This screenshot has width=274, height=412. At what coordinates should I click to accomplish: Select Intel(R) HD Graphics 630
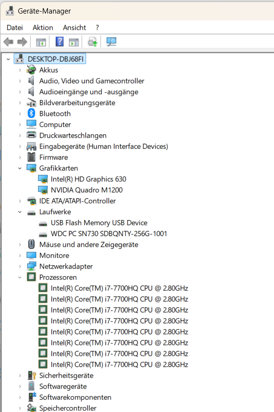88,179
